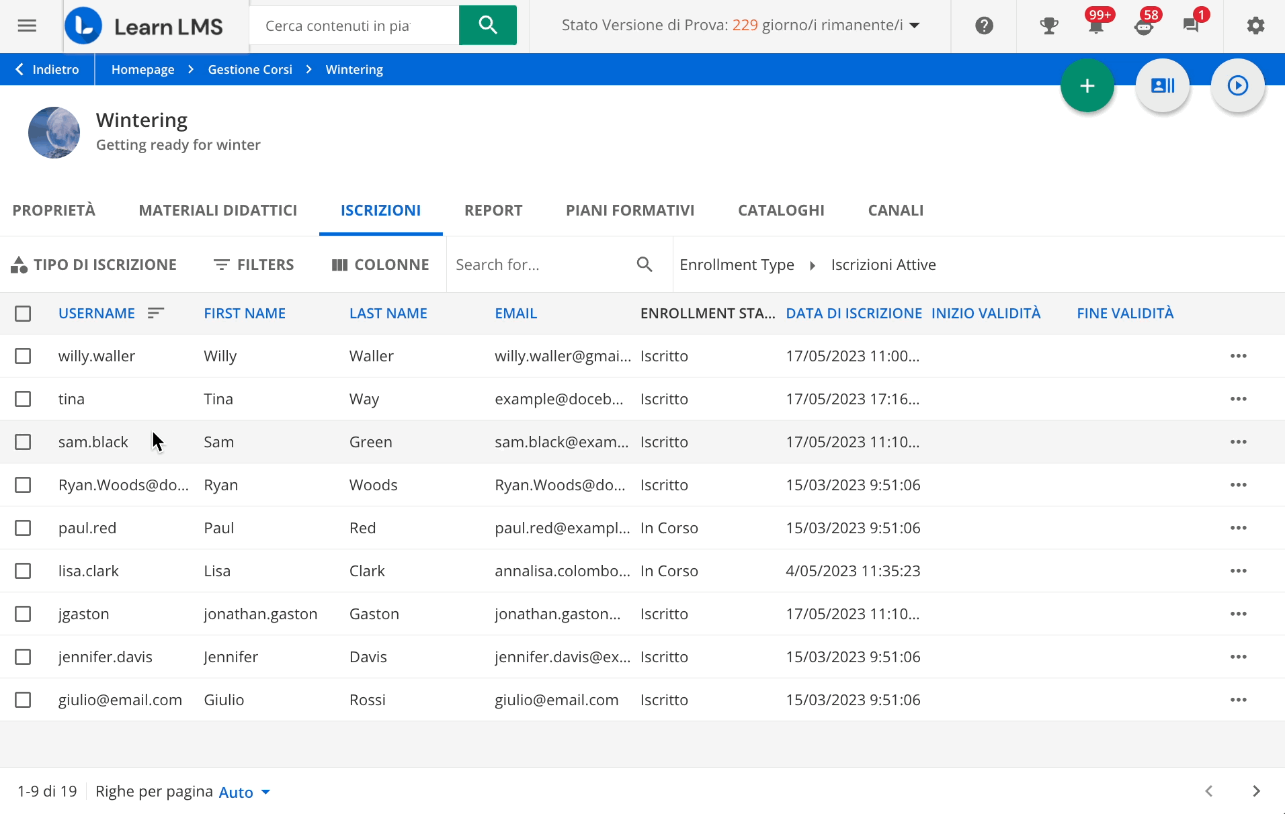Click the Enrollment Type filter breadcrumb
The height and width of the screenshot is (814, 1285).
coord(737,265)
